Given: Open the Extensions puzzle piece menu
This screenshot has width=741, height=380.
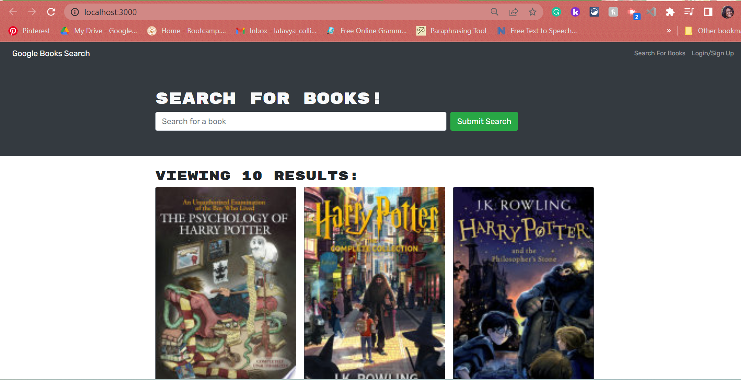Looking at the screenshot, I should [x=670, y=12].
